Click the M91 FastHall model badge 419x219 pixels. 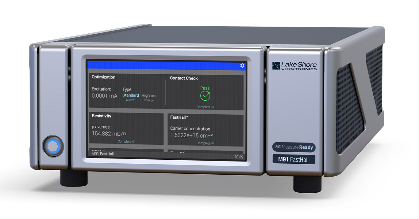(x=294, y=159)
